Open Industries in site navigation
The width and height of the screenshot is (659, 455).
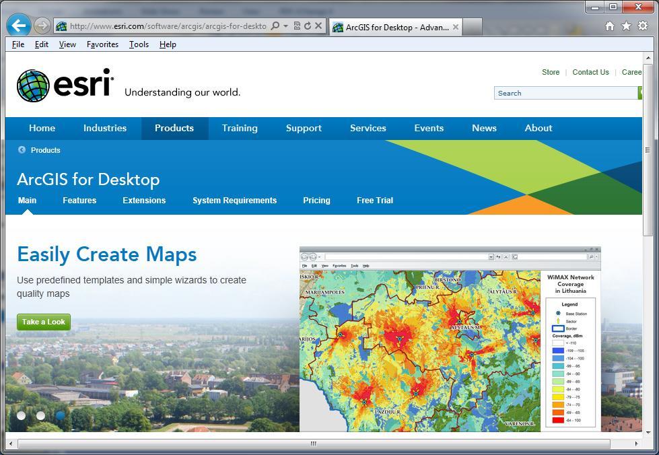coord(104,128)
